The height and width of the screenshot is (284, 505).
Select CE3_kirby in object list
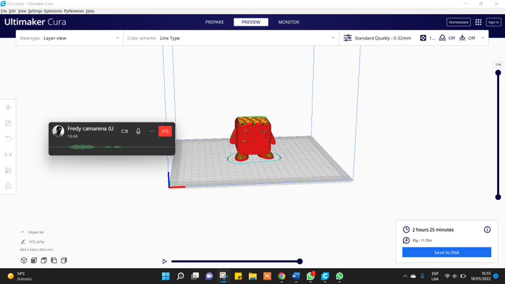pyautogui.click(x=36, y=241)
